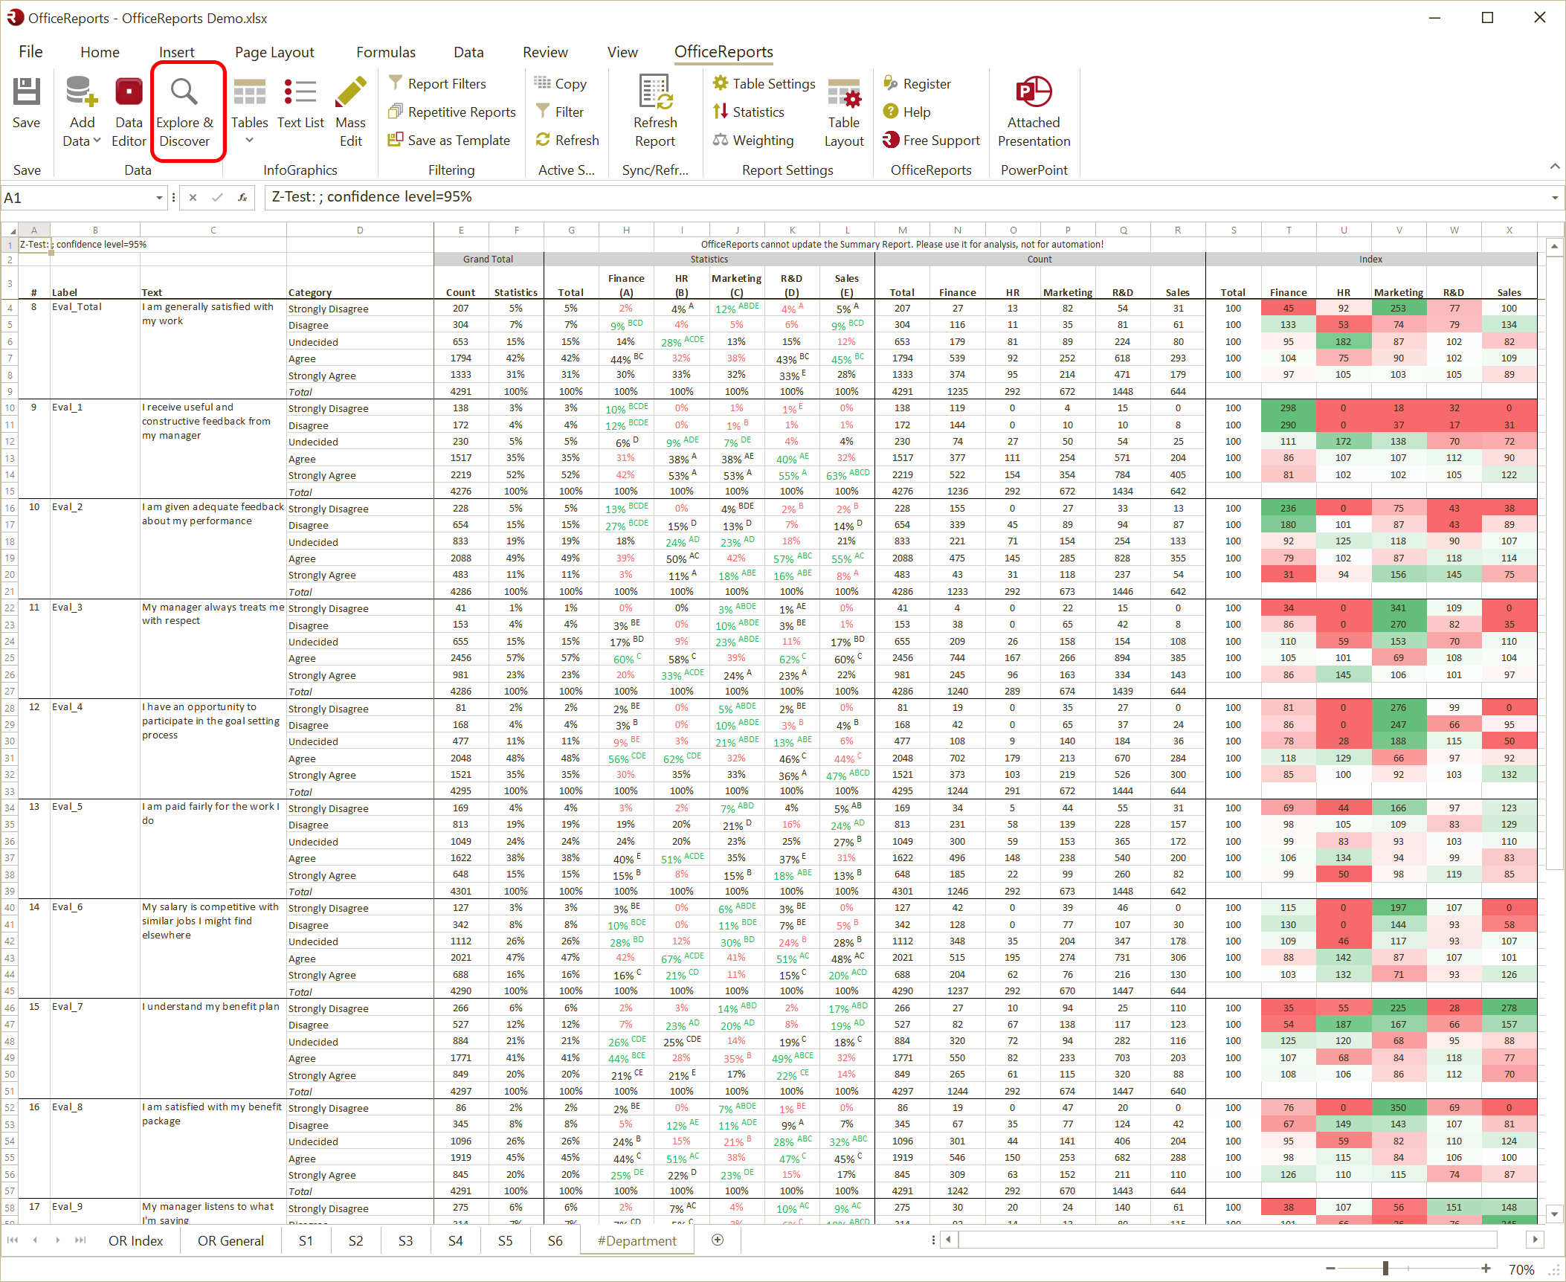Open the Data Editor
Viewport: 1566px width, 1282px height.
[x=128, y=110]
